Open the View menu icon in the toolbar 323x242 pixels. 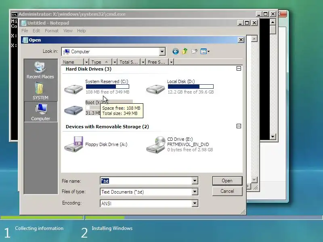point(205,52)
